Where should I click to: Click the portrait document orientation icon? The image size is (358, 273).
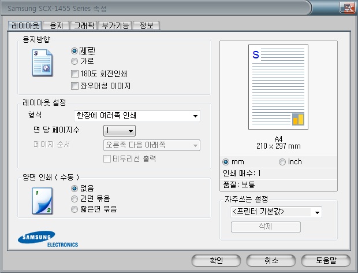42,62
